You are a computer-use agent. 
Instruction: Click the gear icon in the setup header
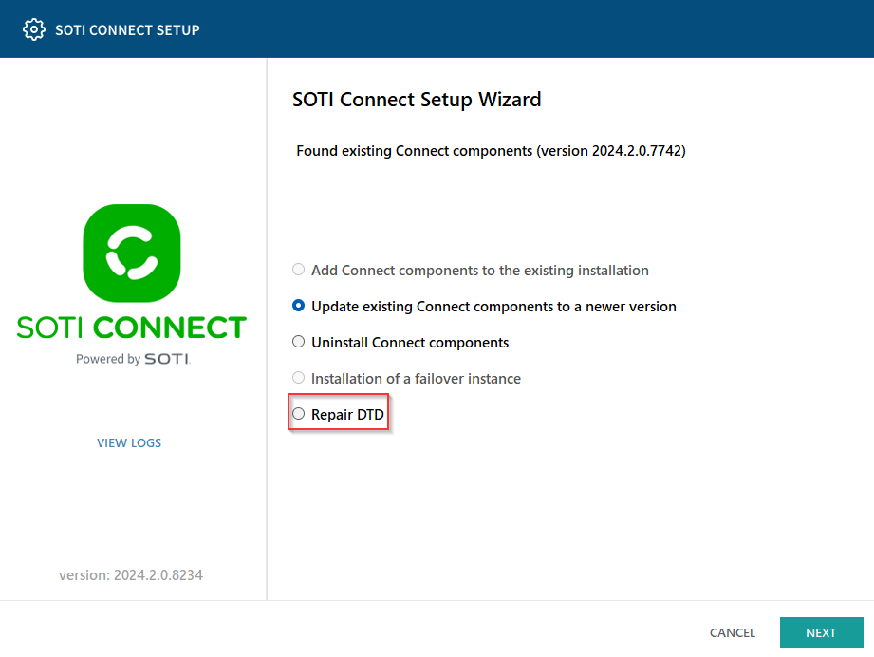pos(33,29)
